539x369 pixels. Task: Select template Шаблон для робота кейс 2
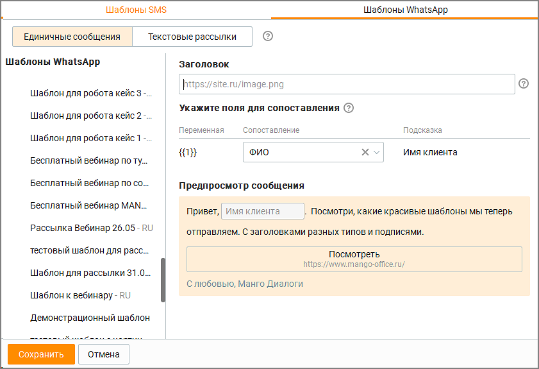click(91, 116)
